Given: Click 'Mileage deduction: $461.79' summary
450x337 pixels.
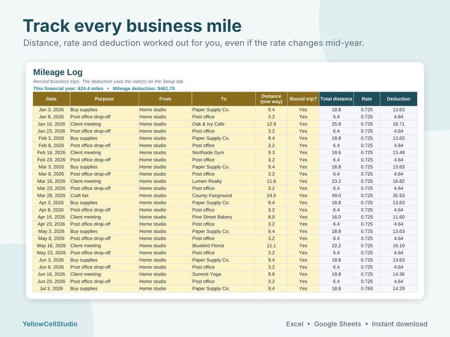Looking at the screenshot, I should pyautogui.click(x=144, y=88).
